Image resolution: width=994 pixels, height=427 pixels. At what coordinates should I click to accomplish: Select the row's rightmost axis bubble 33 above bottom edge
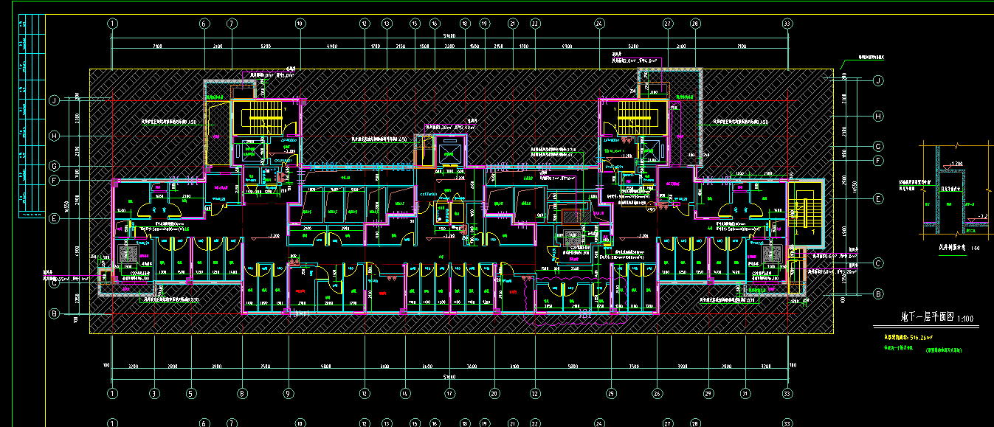[x=787, y=394]
